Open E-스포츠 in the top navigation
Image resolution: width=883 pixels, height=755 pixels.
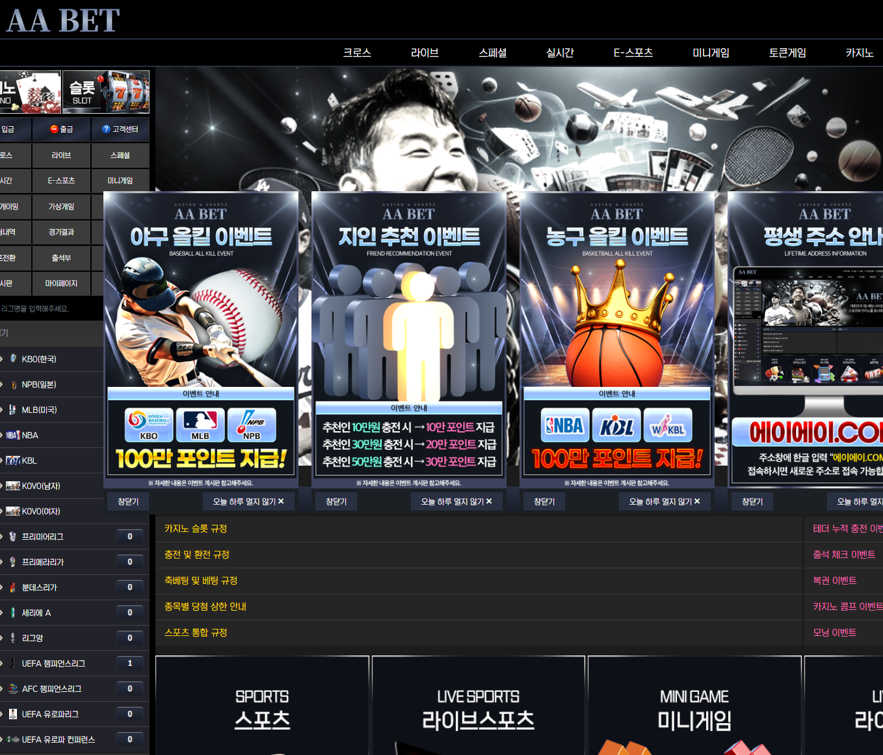pos(633,53)
